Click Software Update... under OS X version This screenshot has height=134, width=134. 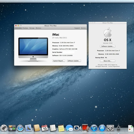(107, 46)
